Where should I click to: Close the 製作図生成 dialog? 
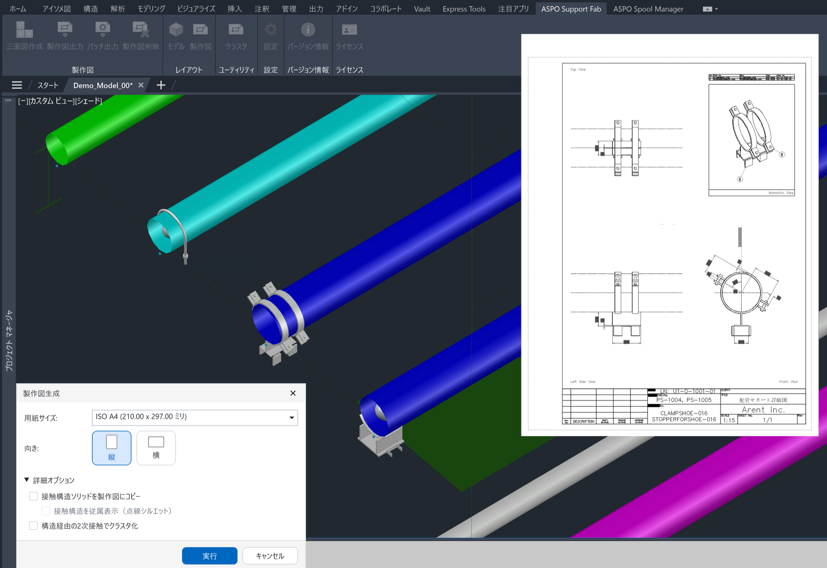293,393
